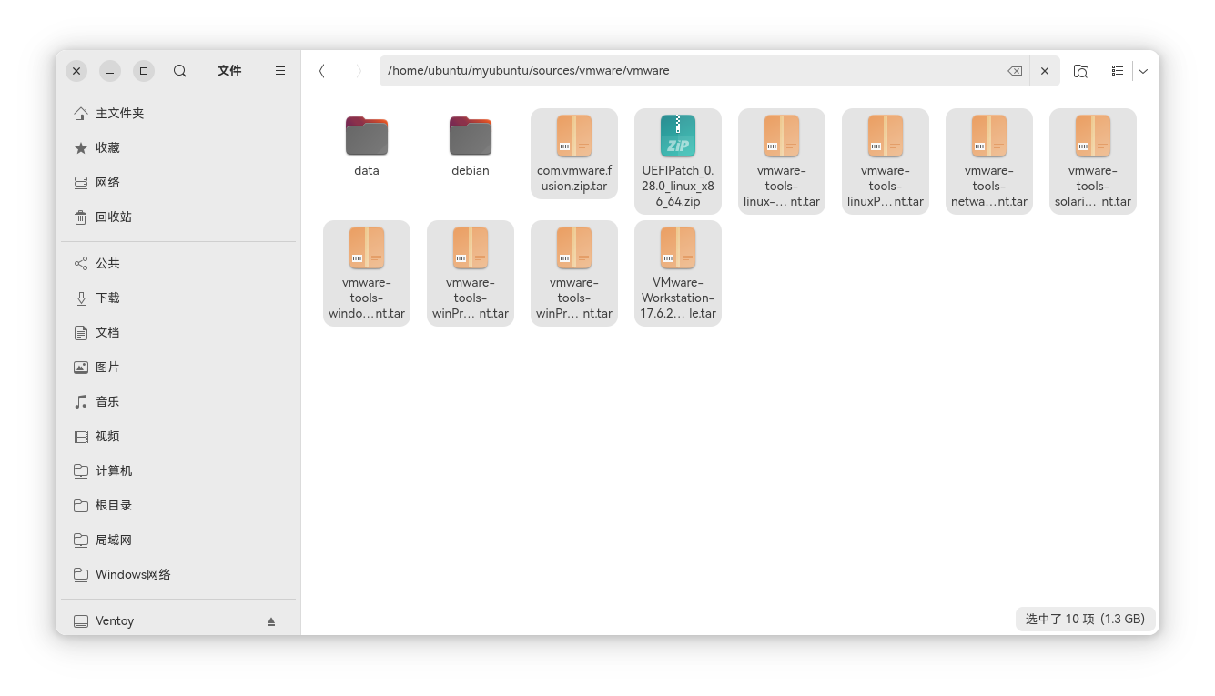Switch to list view with the view toggle
This screenshot has width=1215, height=696.
pos(1118,71)
